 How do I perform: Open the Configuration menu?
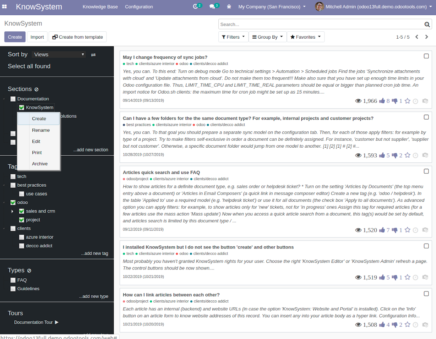139,7
